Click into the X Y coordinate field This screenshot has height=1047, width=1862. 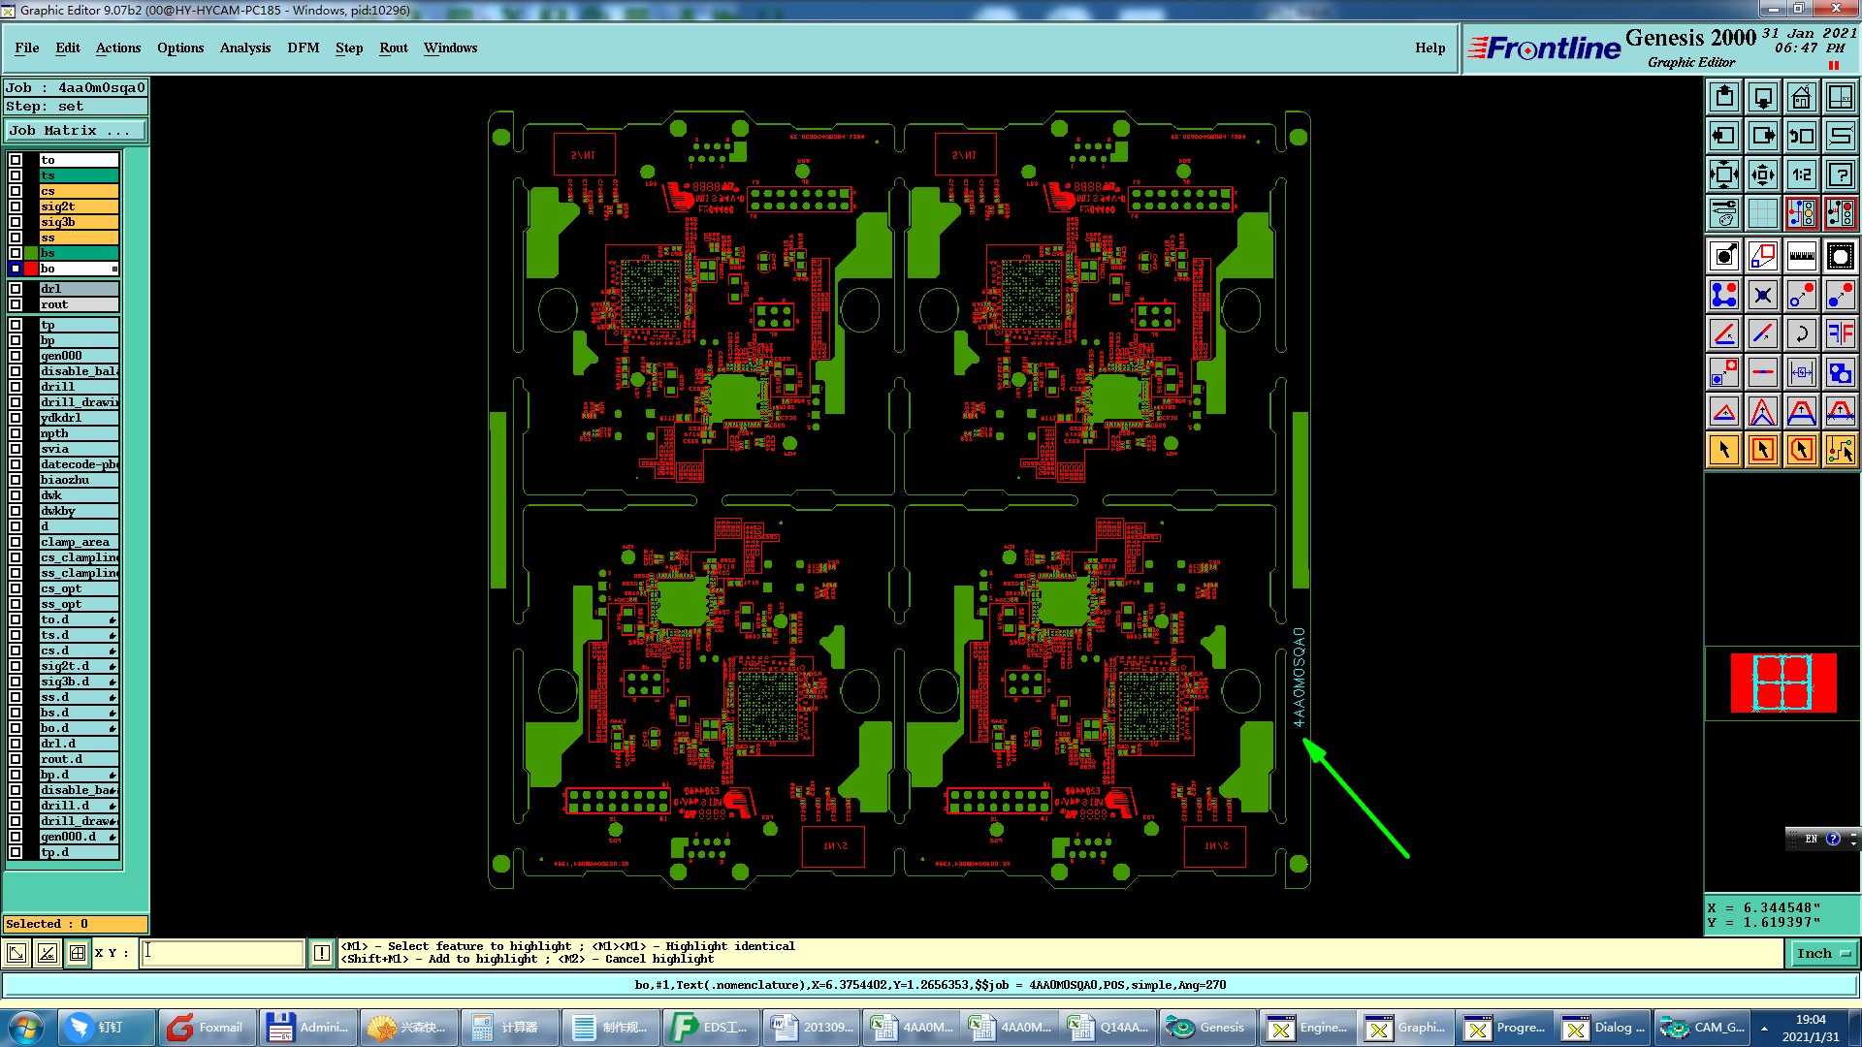[x=223, y=953]
